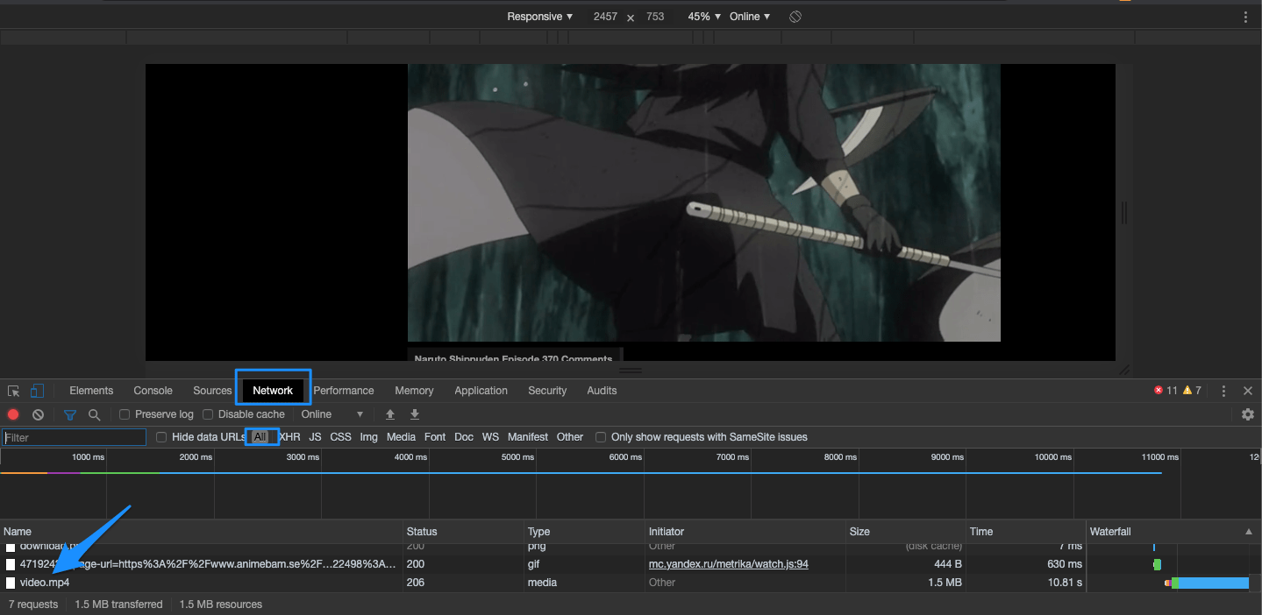1262x615 pixels.
Task: Click the Naruto Shippuden video frame
Action: pos(704,202)
